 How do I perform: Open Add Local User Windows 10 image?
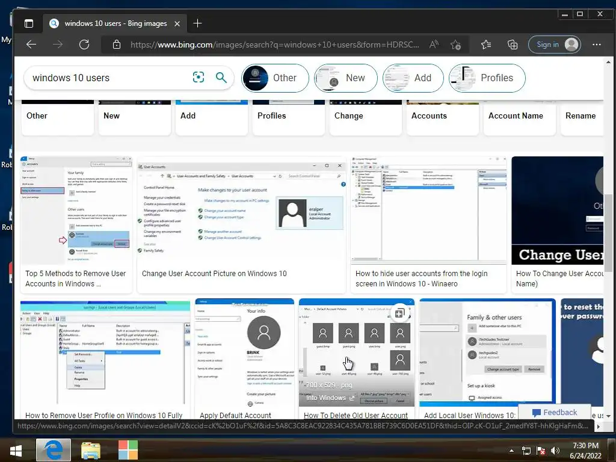coord(487,353)
